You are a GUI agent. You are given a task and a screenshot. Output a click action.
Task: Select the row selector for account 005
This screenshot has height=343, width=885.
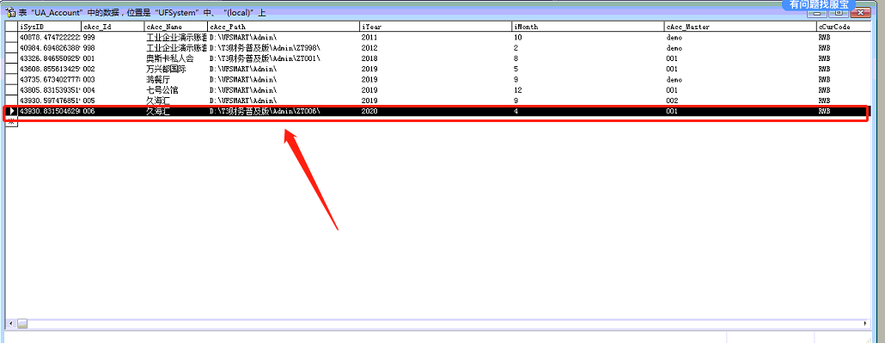pos(12,101)
